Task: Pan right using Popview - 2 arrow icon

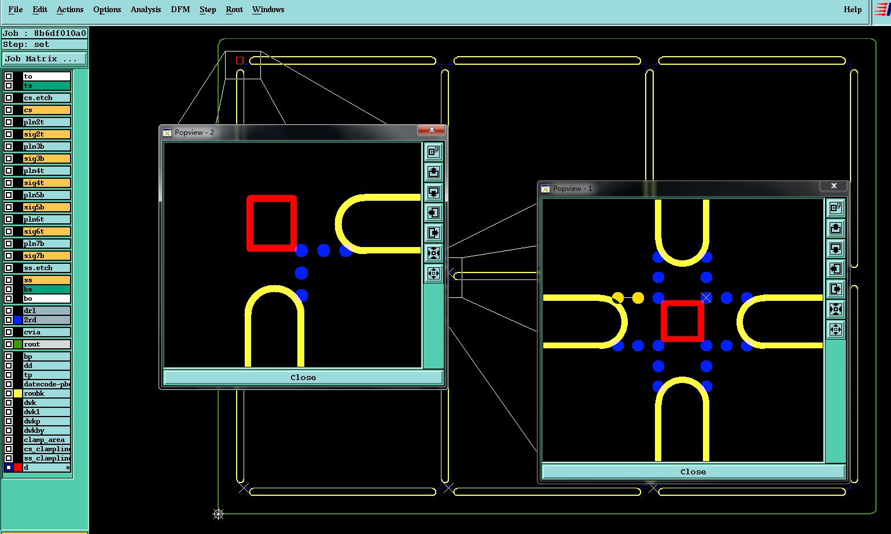Action: 433,233
